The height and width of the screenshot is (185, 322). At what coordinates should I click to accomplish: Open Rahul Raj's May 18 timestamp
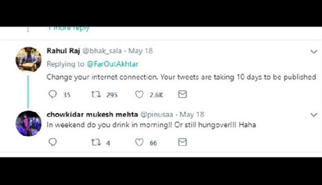pos(141,51)
